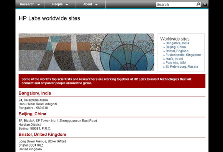Open the Haifa, Israel site link

click(x=174, y=59)
